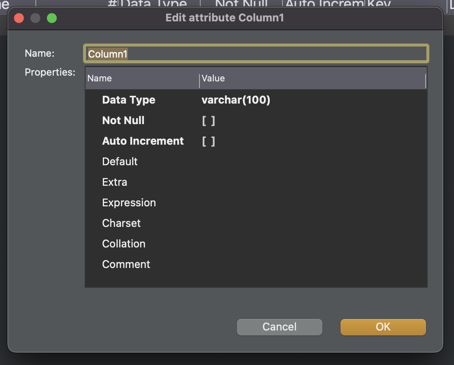Select the Extra property row
Viewport: 454px width, 365px height.
(x=256, y=182)
